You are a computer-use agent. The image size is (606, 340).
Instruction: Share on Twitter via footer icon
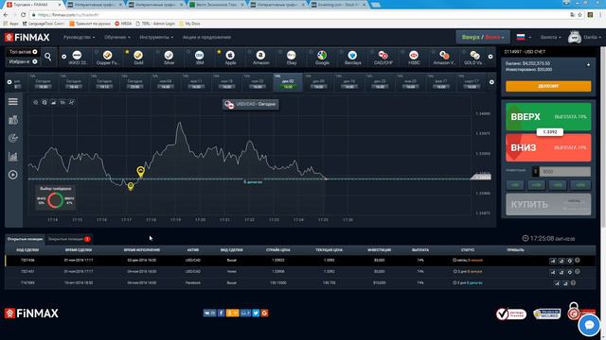pos(256,313)
